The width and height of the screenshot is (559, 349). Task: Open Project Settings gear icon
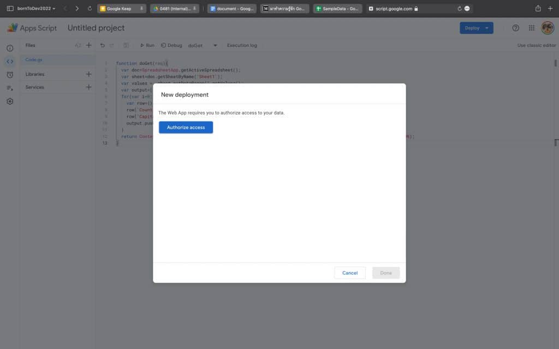coord(10,101)
